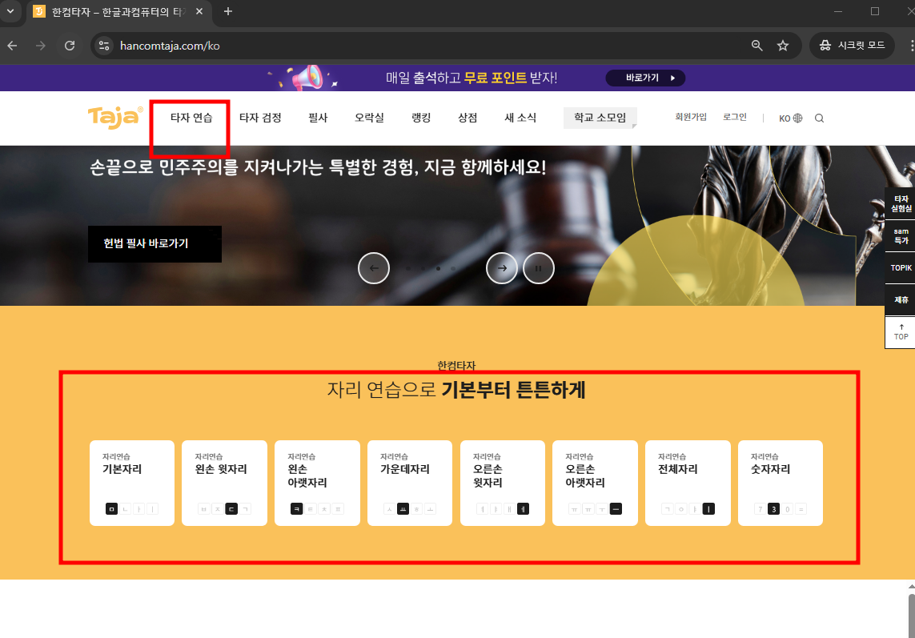This screenshot has width=915, height=638.
Task: Click the search magnifier icon
Action: [x=819, y=118]
